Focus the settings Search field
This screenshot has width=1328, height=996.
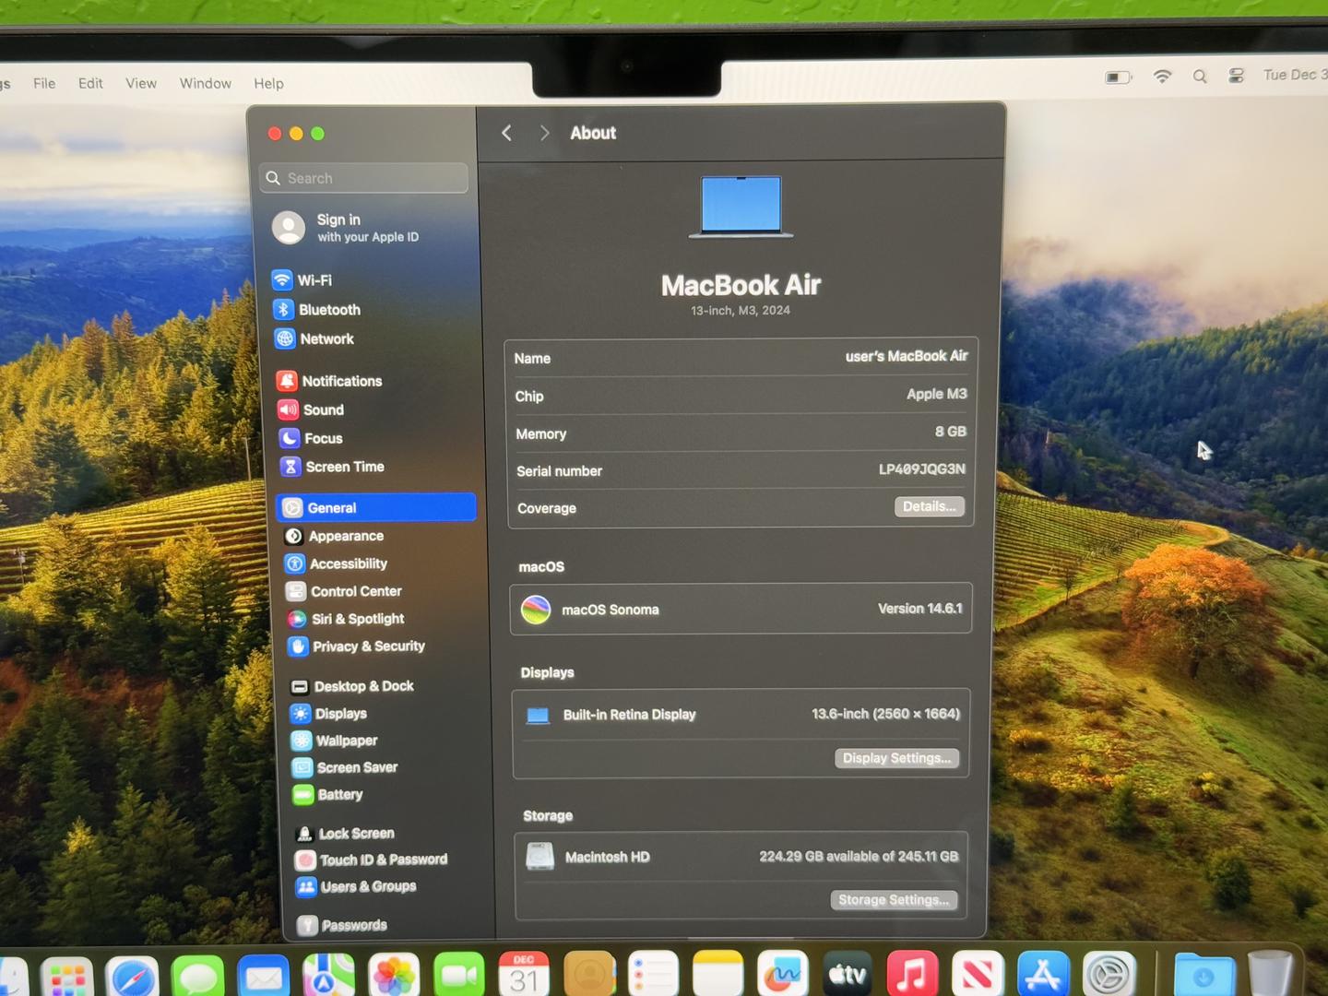coord(364,178)
